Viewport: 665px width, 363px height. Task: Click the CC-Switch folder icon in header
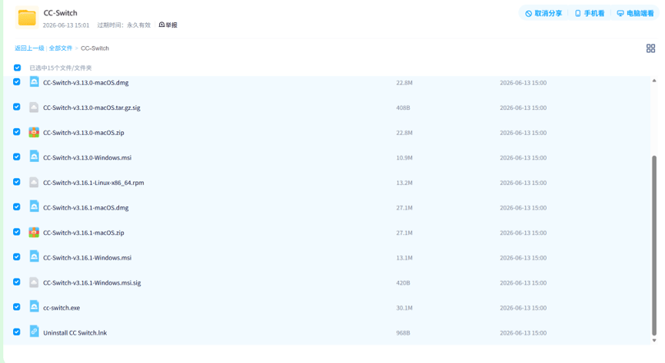coord(27,18)
